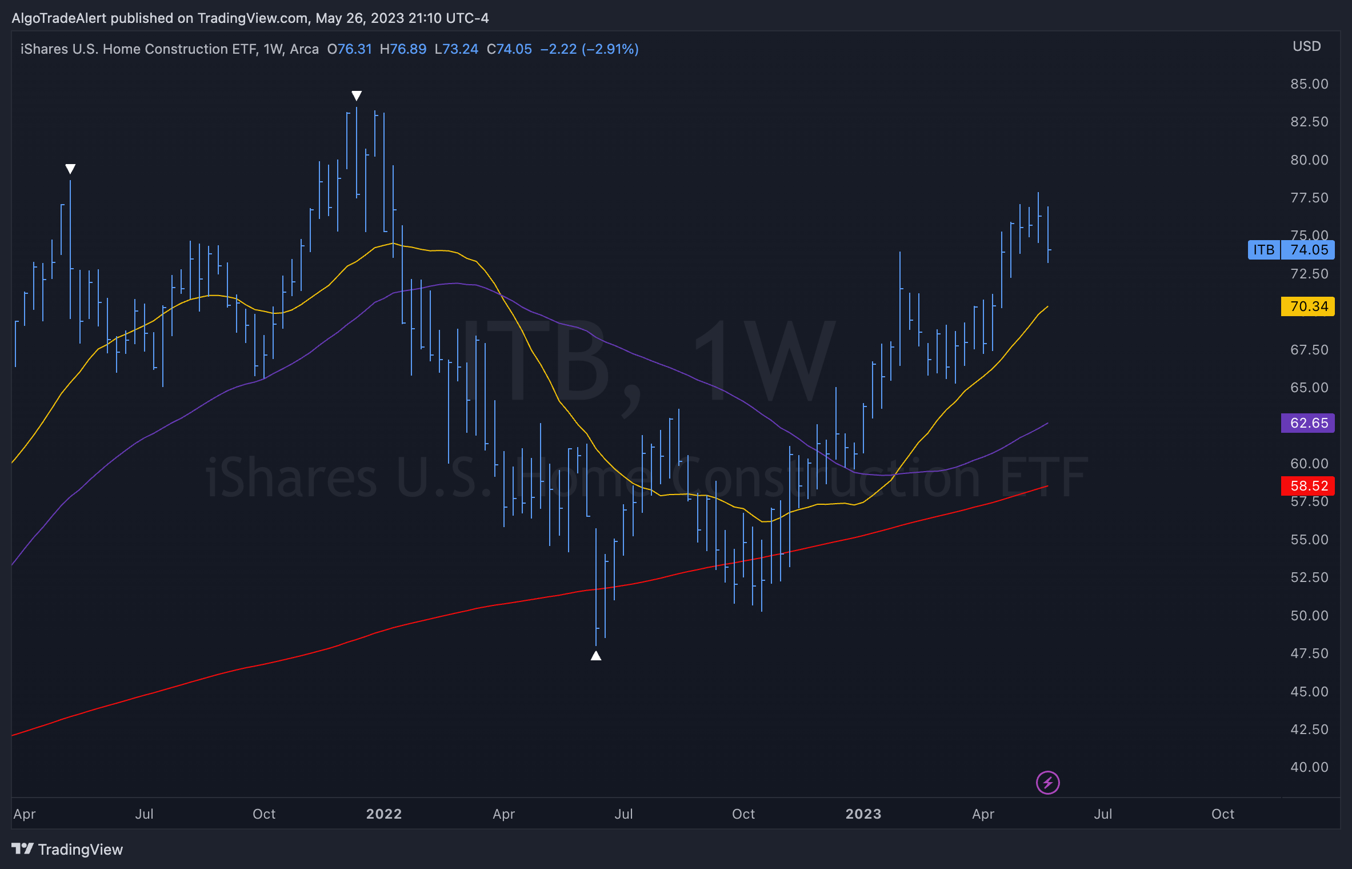
Task: Click the close value C74.05
Action: pyautogui.click(x=509, y=49)
